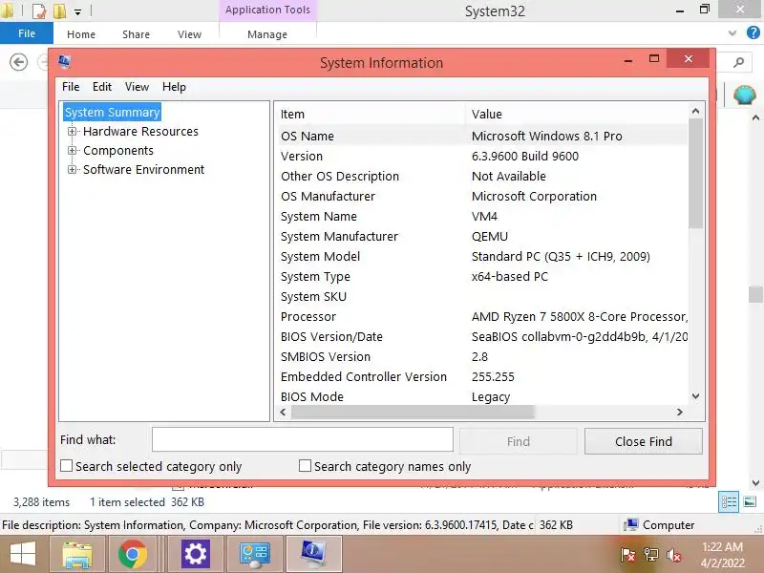Click the Value column header
764x573 pixels.
tap(577, 114)
